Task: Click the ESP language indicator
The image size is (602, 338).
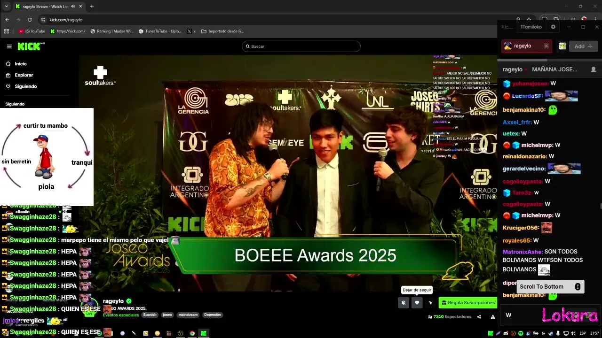Action: [x=583, y=333]
